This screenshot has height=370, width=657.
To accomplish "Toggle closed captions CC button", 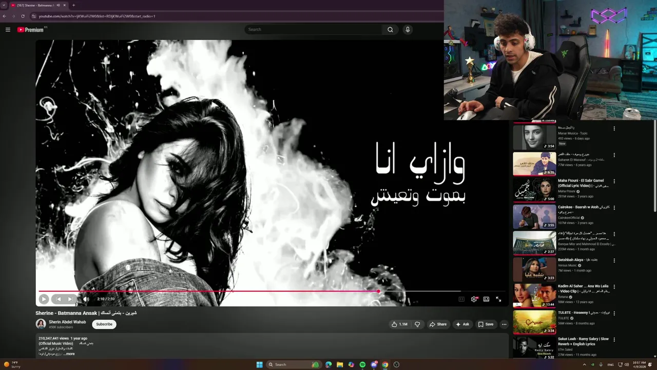I will [x=461, y=299].
